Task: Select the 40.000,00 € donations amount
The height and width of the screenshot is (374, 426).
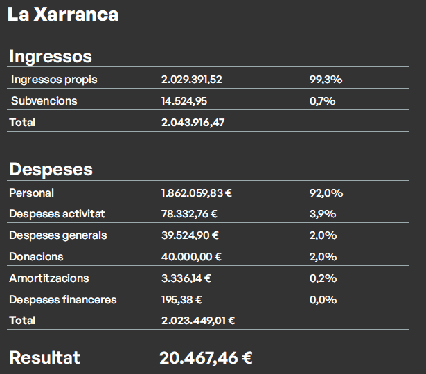Action: pyautogui.click(x=191, y=257)
